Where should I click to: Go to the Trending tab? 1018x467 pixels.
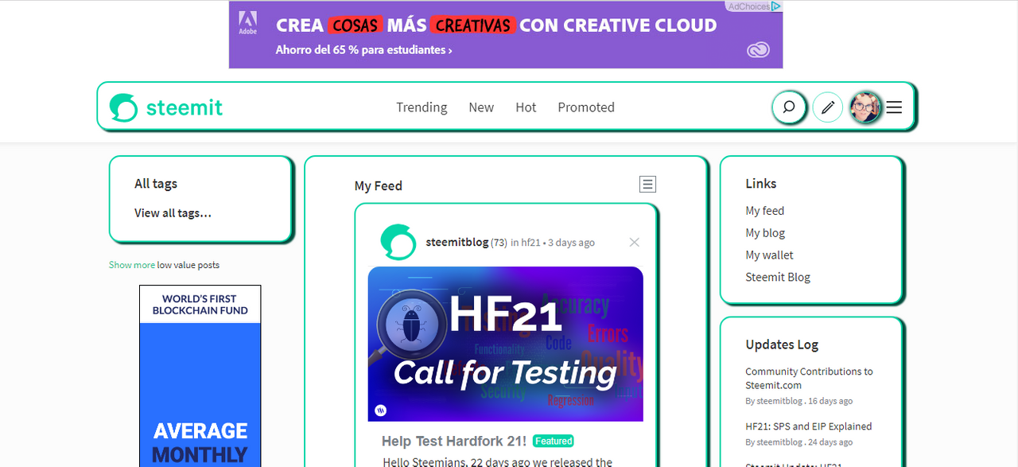(x=422, y=107)
